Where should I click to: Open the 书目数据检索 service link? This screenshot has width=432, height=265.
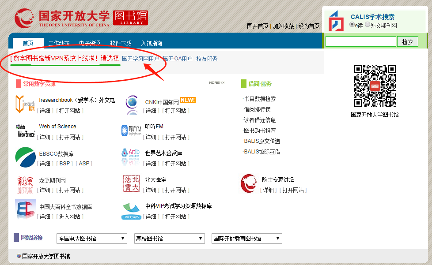point(260,99)
